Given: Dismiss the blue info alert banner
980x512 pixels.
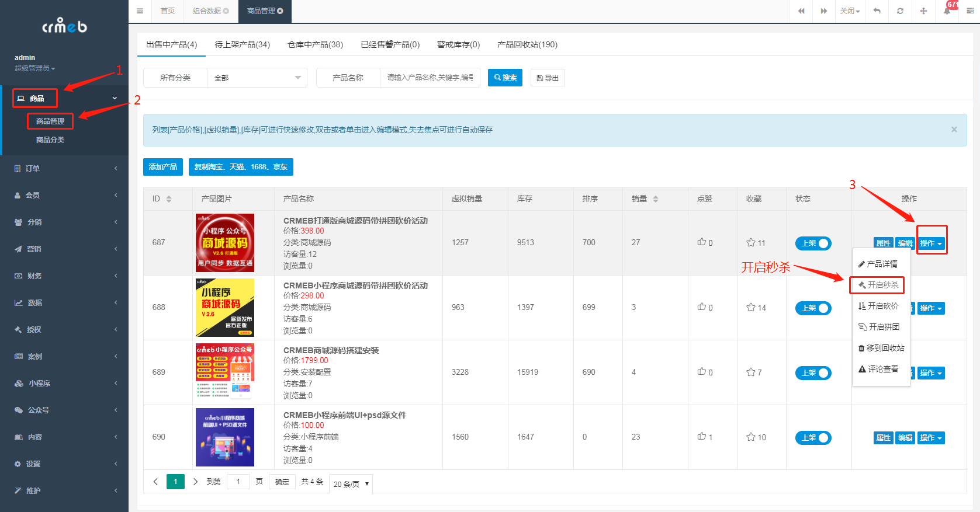Looking at the screenshot, I should click(x=954, y=130).
